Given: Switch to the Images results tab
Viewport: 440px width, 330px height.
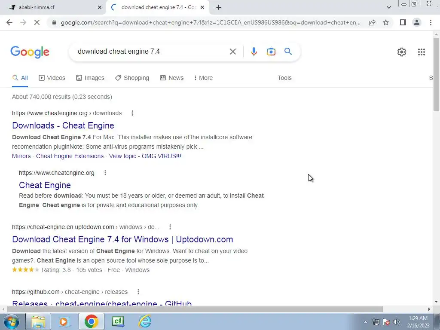Looking at the screenshot, I should click(90, 78).
